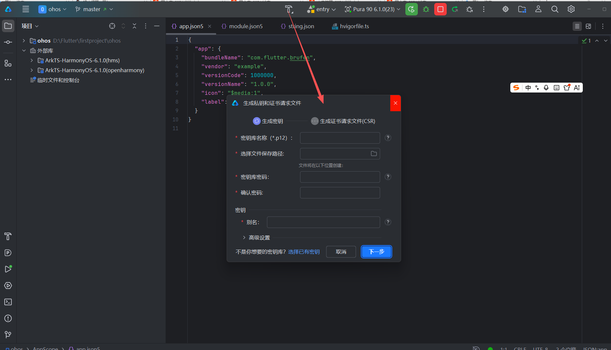Expand ArkTS-HarmonyOS-6.1.0(hms) node

(31, 60)
